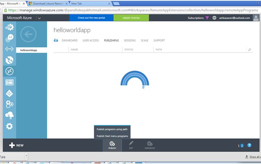Click the search magnifier icon in table header
Viewport: 261px width, 164px height.
point(250,50)
